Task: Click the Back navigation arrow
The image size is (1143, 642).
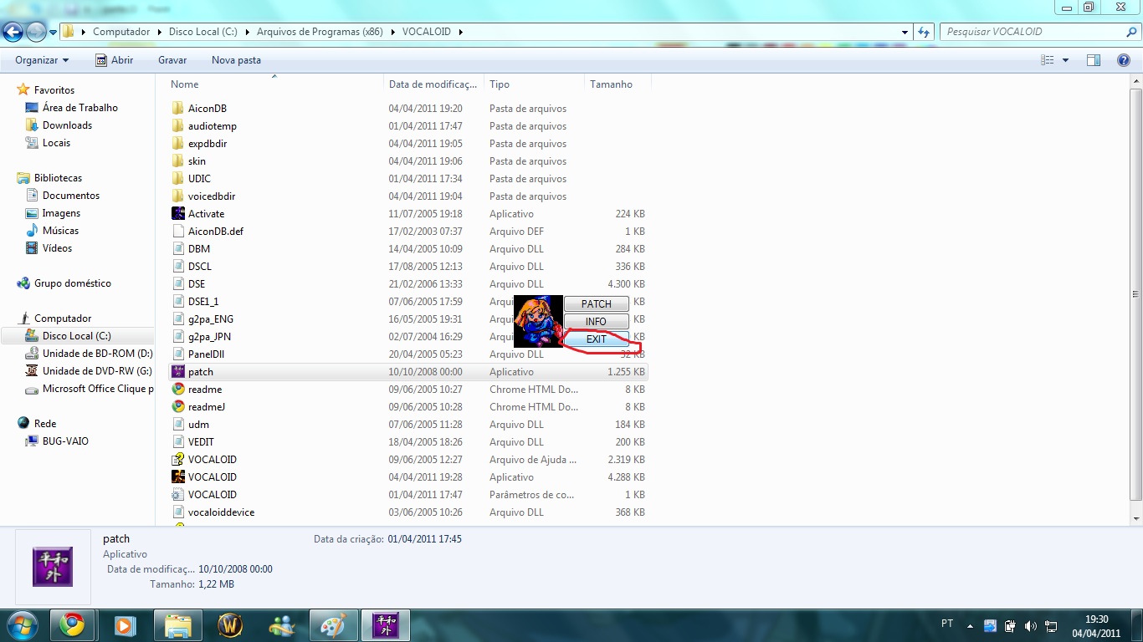Action: pyautogui.click(x=13, y=32)
